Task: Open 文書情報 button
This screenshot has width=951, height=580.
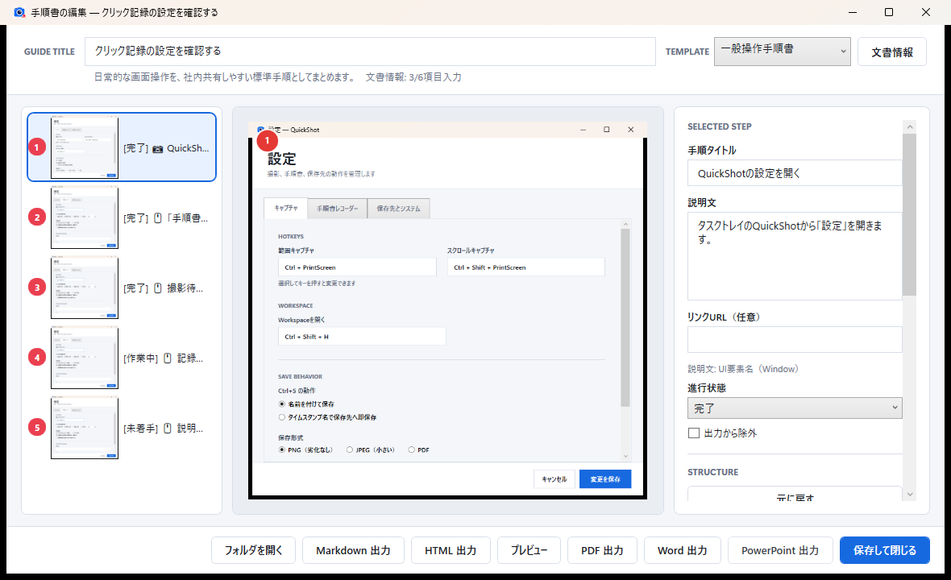Action: tap(892, 52)
